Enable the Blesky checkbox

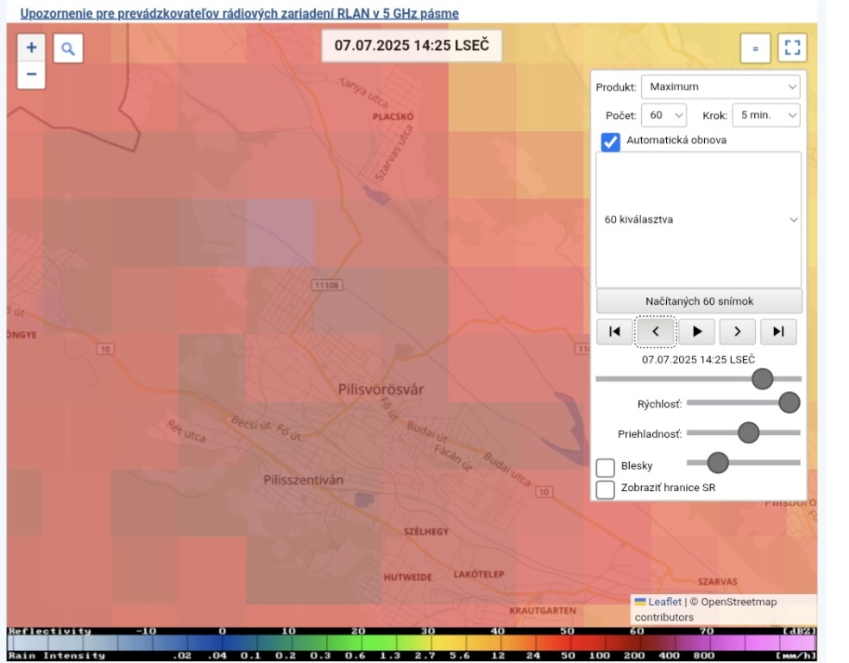coord(606,467)
